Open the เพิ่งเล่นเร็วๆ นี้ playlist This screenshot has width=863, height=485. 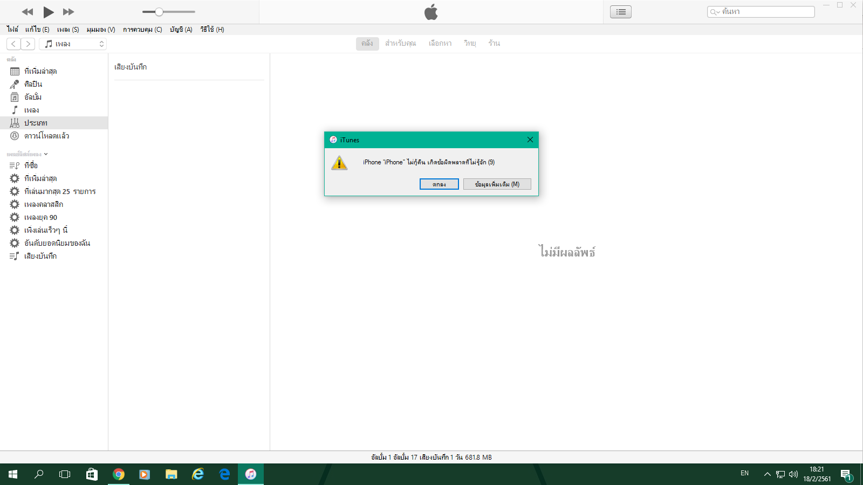54,230
